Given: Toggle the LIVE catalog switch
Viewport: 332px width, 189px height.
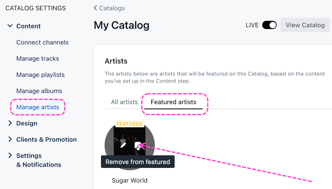Looking at the screenshot, I should pyautogui.click(x=269, y=25).
